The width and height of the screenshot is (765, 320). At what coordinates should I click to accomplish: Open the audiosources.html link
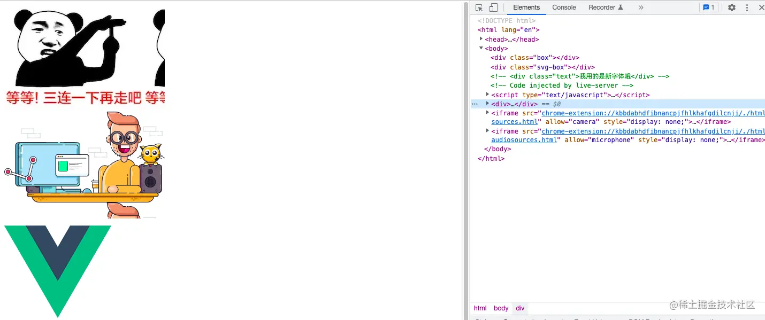pyautogui.click(x=524, y=140)
